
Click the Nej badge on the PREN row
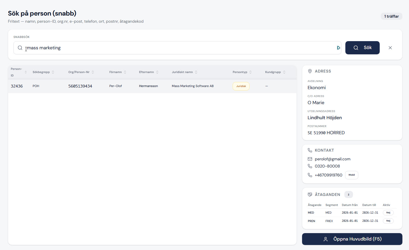[x=388, y=221]
